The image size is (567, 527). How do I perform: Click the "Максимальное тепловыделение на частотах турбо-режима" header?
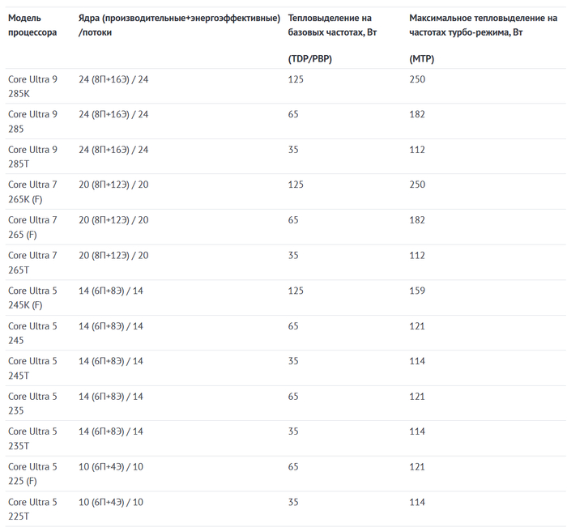(483, 25)
